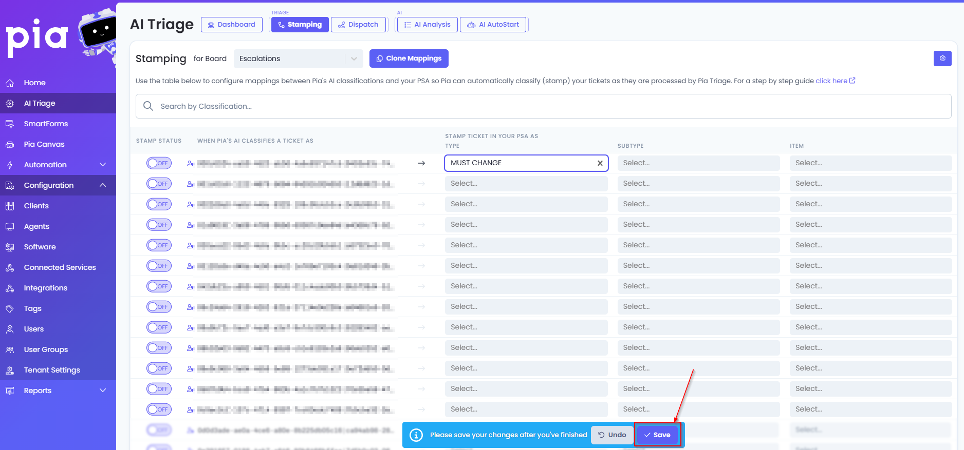Open Subtype select in MUST CHANGE row
Image resolution: width=964 pixels, height=450 pixels.
699,163
